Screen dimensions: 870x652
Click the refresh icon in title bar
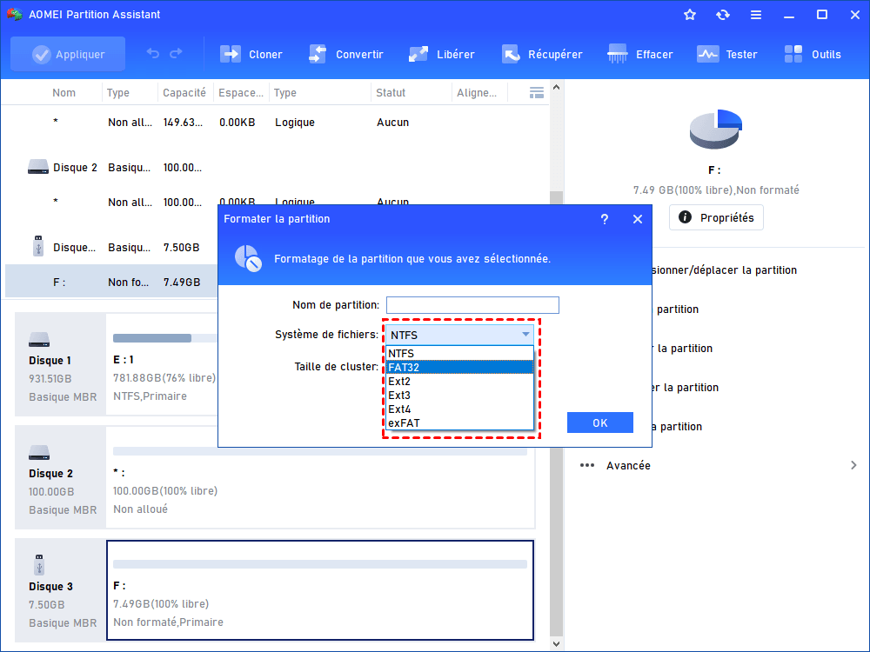coord(722,15)
